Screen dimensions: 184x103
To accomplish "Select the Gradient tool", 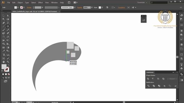I will (x=8, y=47).
